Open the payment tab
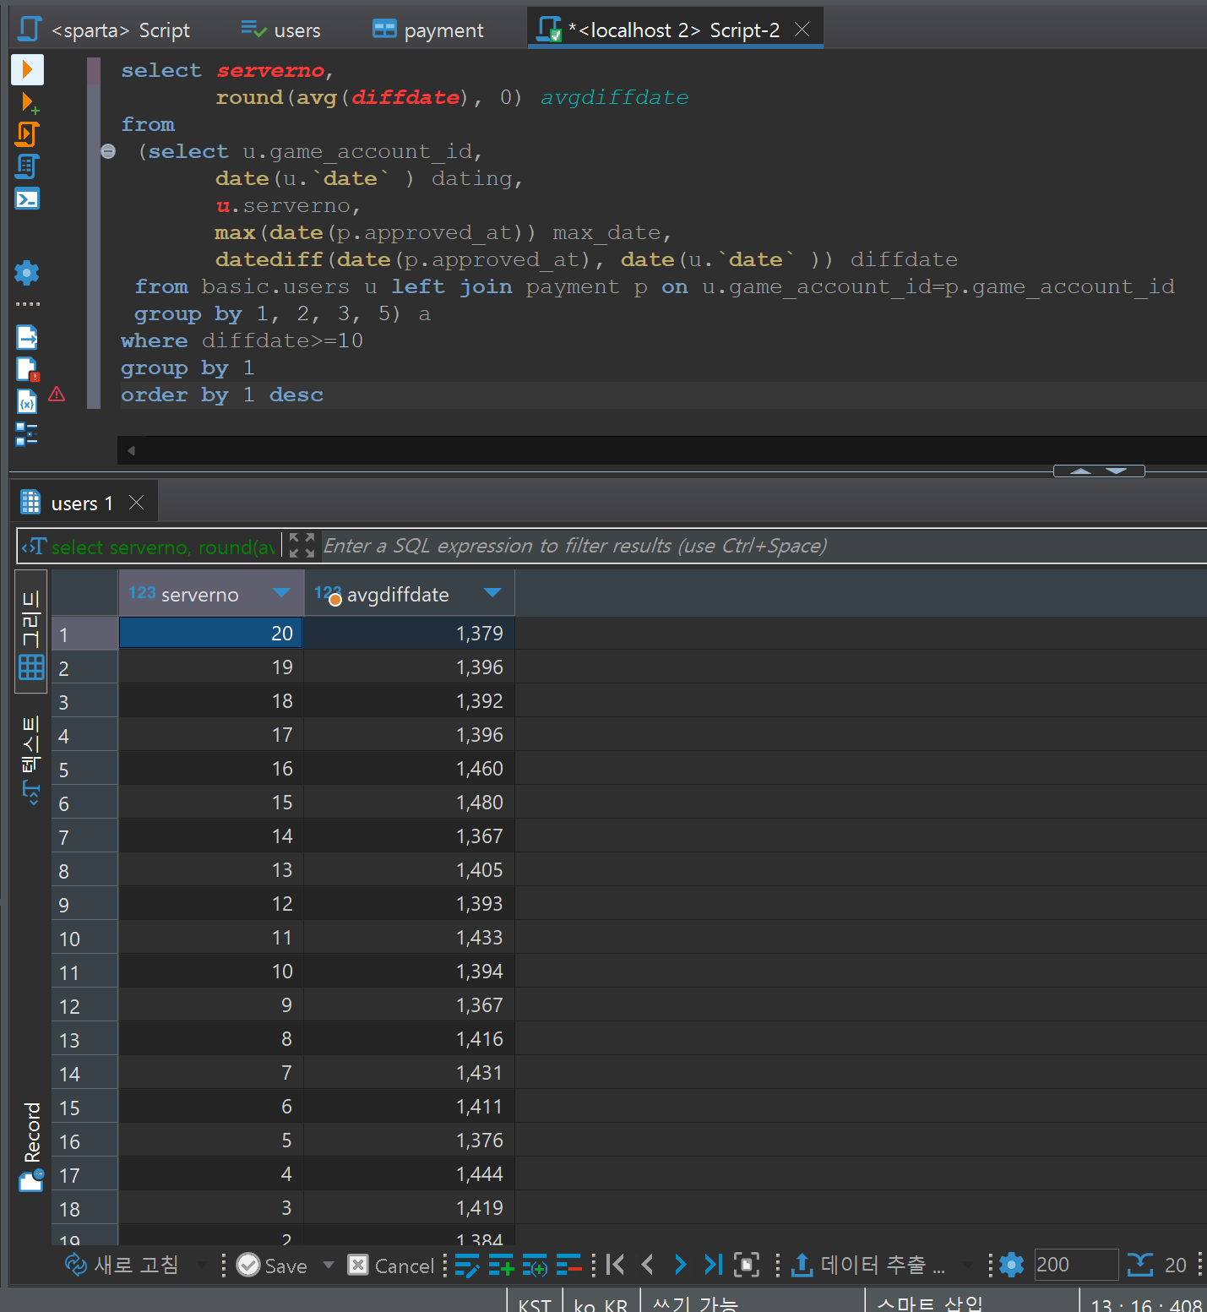 pos(428,30)
